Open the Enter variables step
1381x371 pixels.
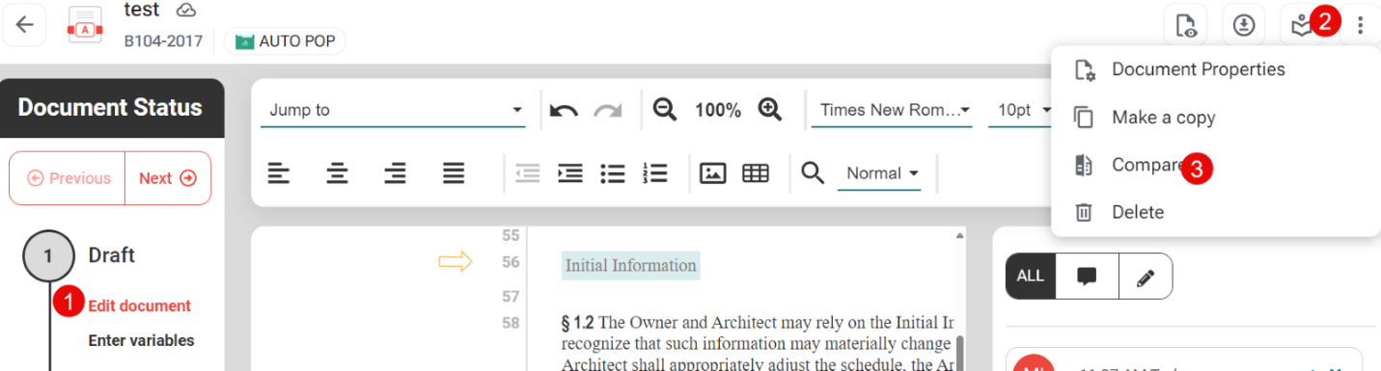[x=141, y=340]
